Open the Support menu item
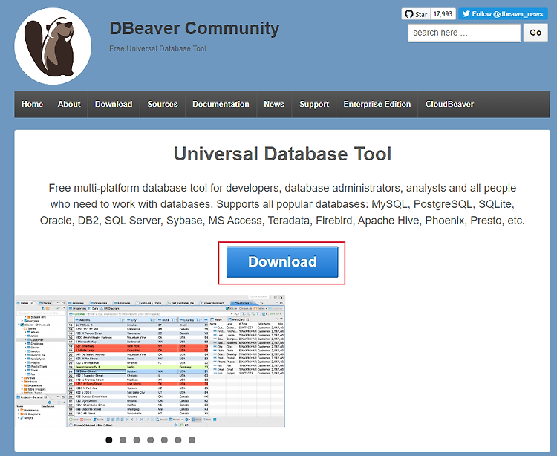This screenshot has width=557, height=456. [x=314, y=104]
